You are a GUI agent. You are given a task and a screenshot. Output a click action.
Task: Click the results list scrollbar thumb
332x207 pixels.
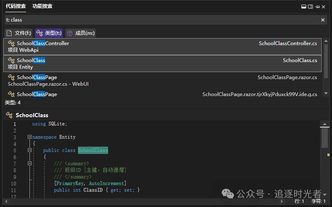(326, 61)
